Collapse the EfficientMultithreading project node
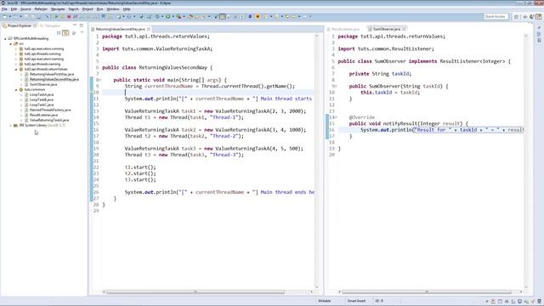Image resolution: width=544 pixels, height=306 pixels. (6, 39)
